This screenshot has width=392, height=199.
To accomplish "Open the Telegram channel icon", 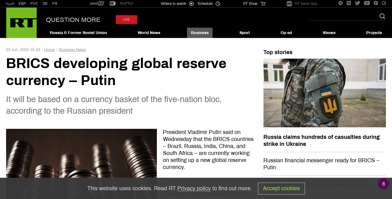I will point(340,3).
